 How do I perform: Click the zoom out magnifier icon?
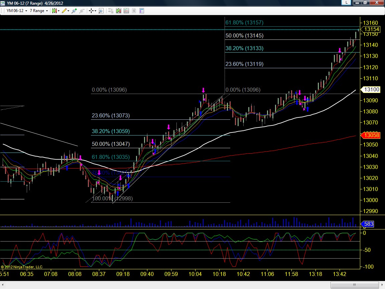point(82,11)
